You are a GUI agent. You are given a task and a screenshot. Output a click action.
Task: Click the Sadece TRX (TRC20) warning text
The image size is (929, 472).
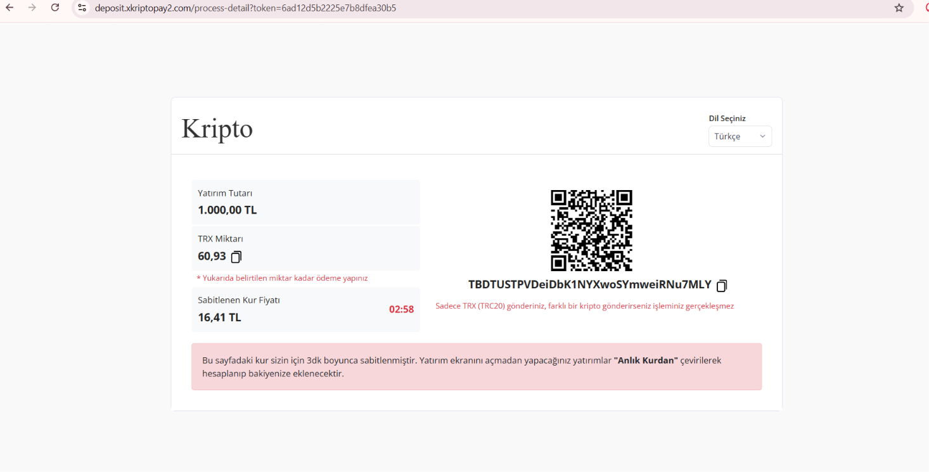click(584, 305)
